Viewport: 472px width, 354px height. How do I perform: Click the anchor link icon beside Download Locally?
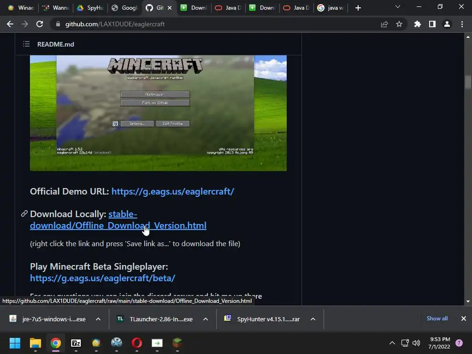(24, 214)
